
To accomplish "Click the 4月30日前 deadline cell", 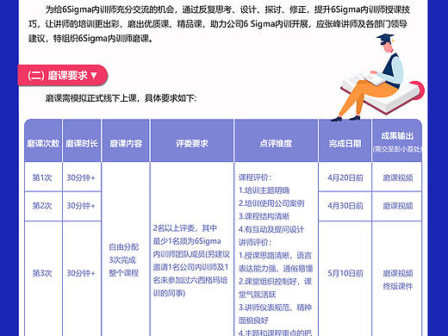I will pyautogui.click(x=345, y=206).
